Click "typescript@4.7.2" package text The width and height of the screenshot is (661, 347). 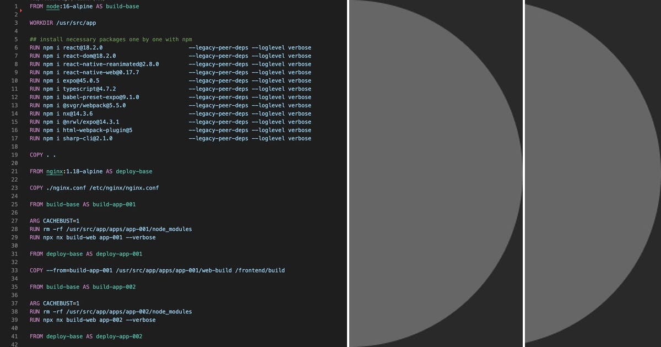click(x=89, y=89)
